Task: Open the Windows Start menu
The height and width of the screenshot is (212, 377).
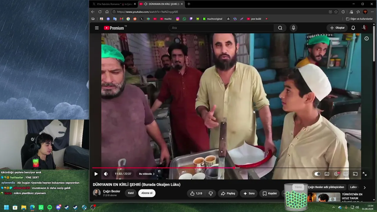Action: pos(6,208)
